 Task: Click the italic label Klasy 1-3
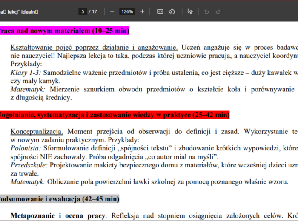click(x=26, y=73)
